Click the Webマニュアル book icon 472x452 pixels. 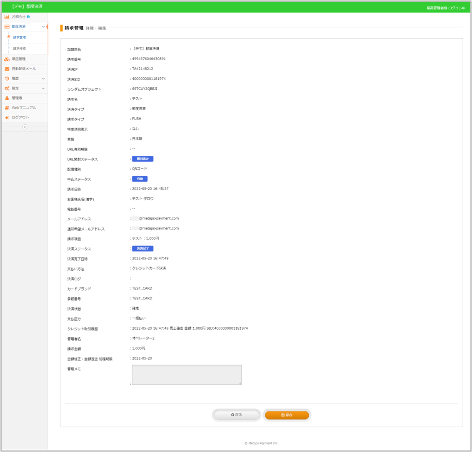[7, 108]
